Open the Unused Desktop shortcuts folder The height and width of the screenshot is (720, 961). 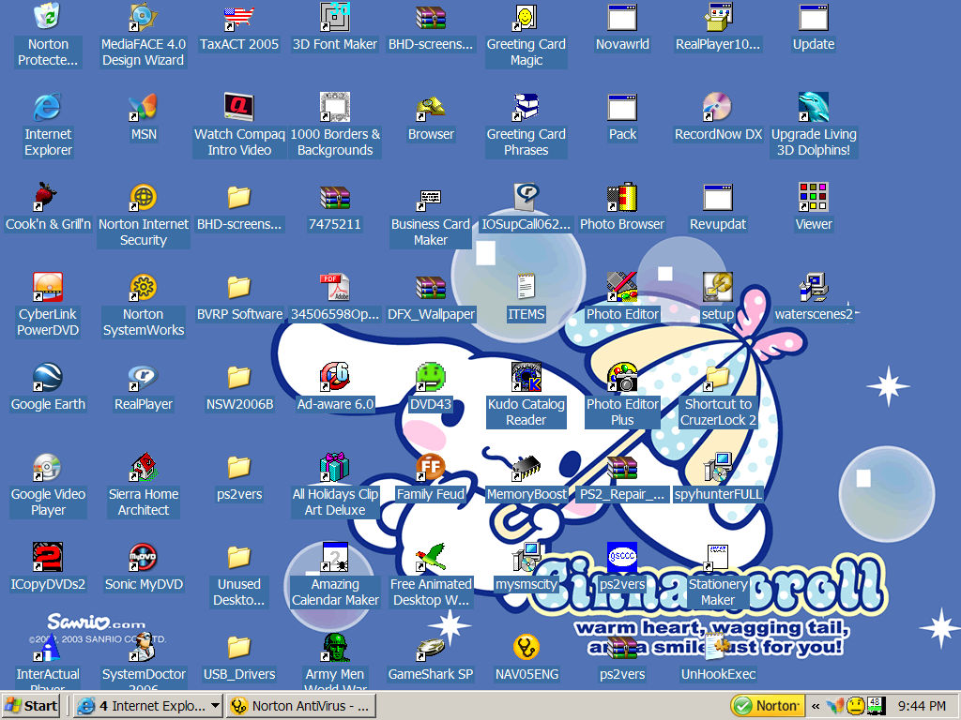[x=239, y=557]
